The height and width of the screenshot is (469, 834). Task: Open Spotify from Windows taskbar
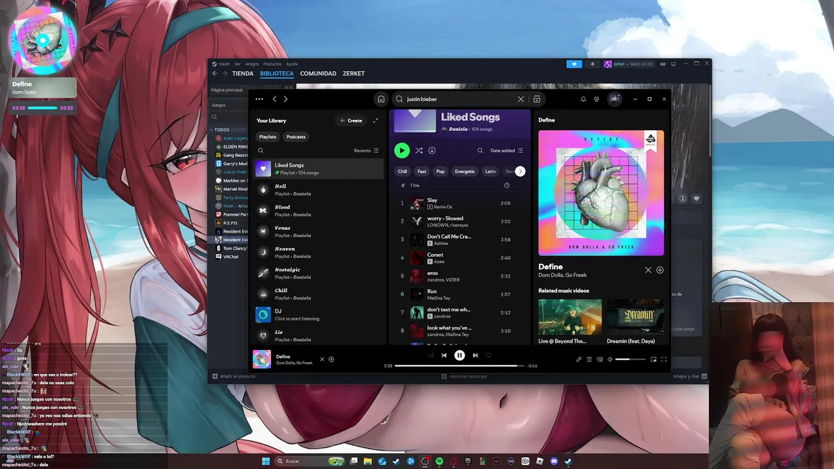[x=440, y=461]
